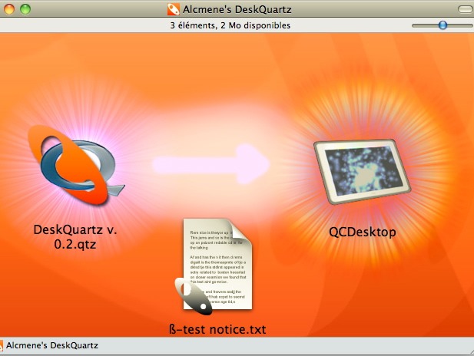Screen dimensions: 474x356
Task: Click the "3 éléments, 2 Mo disponibles" status text
Action: pos(230,25)
